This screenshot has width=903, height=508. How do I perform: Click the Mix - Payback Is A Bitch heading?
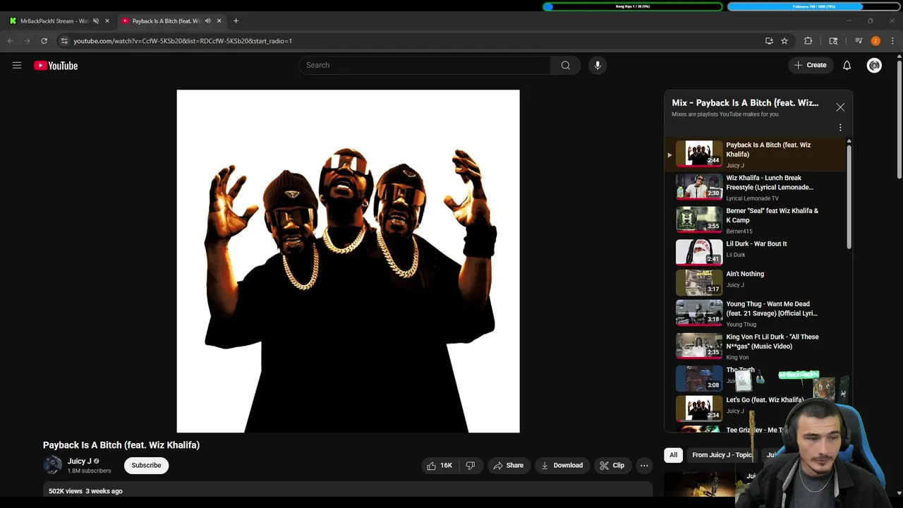[x=745, y=103]
